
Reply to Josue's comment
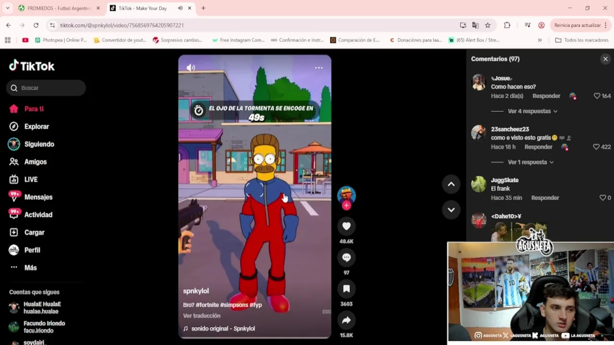(x=546, y=96)
